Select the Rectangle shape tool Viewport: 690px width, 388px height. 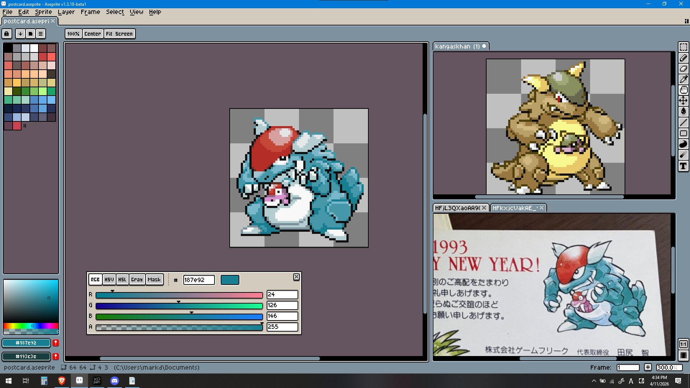[x=683, y=133]
